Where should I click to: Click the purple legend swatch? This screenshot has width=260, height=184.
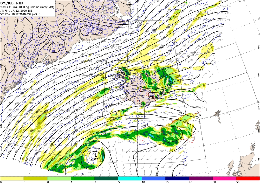[201, 178]
